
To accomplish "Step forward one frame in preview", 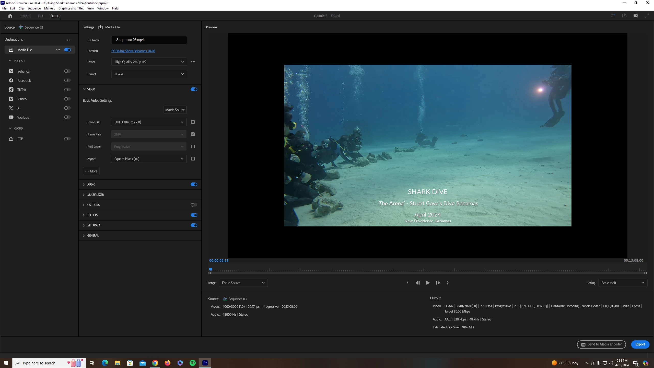I will pos(438,283).
